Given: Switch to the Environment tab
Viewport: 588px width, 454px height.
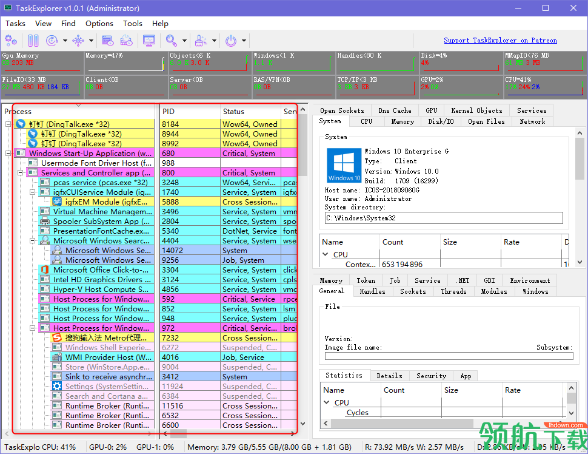Looking at the screenshot, I should [530, 280].
